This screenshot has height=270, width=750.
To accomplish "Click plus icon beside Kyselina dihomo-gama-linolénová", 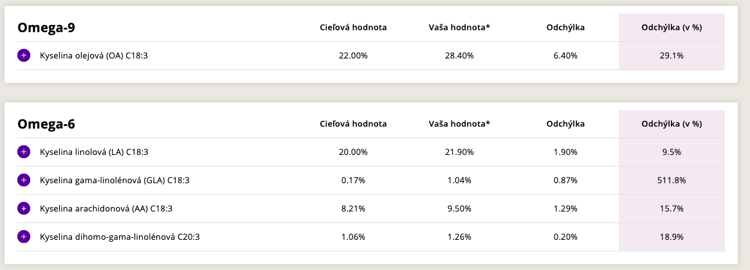I will (x=24, y=237).
